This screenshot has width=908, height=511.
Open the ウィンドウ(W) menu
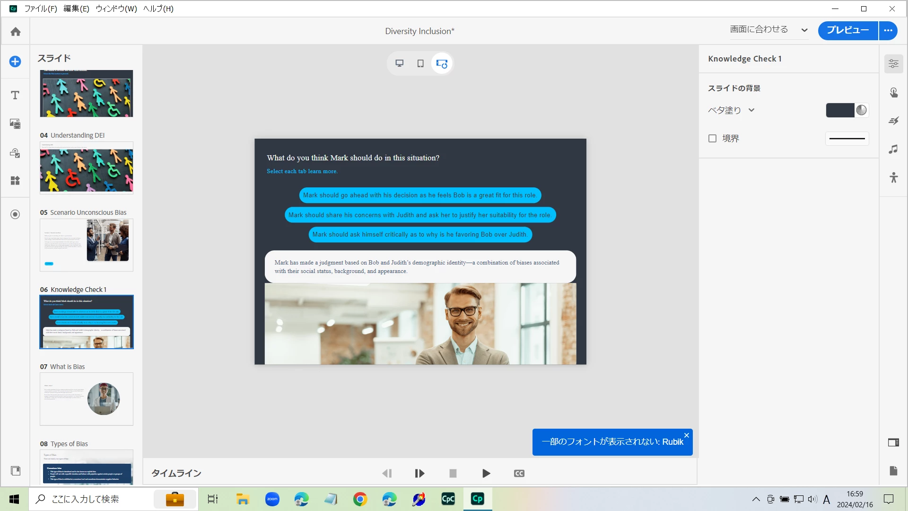pos(116,9)
